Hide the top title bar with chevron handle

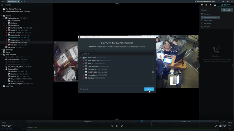point(117,3)
